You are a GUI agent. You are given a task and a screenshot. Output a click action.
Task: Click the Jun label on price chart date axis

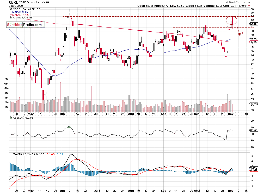[62, 114]
